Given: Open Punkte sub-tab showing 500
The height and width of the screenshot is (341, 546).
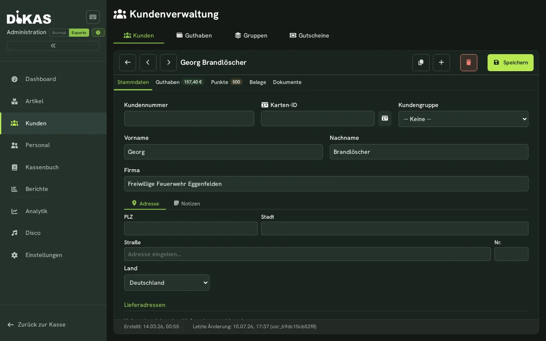Looking at the screenshot, I should coord(227,82).
